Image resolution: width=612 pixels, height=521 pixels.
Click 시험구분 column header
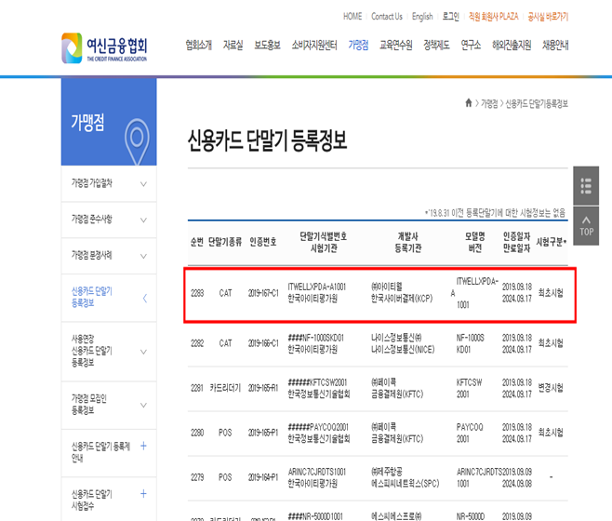click(552, 242)
